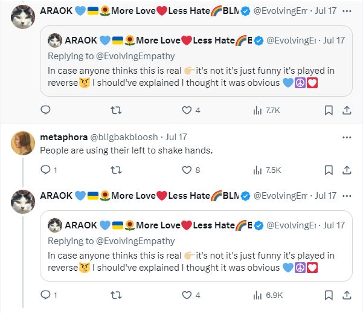The height and width of the screenshot is (313, 363).
Task: Open more options on the last ARAOK tweet
Action: click(x=347, y=196)
